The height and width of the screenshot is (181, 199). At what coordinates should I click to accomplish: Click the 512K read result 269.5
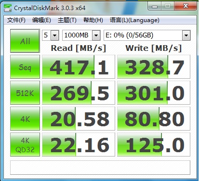tap(79, 93)
